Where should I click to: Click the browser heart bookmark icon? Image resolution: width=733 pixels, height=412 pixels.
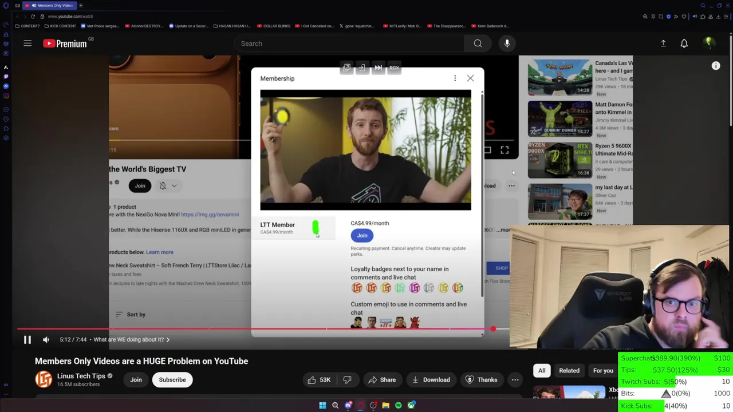(x=684, y=17)
